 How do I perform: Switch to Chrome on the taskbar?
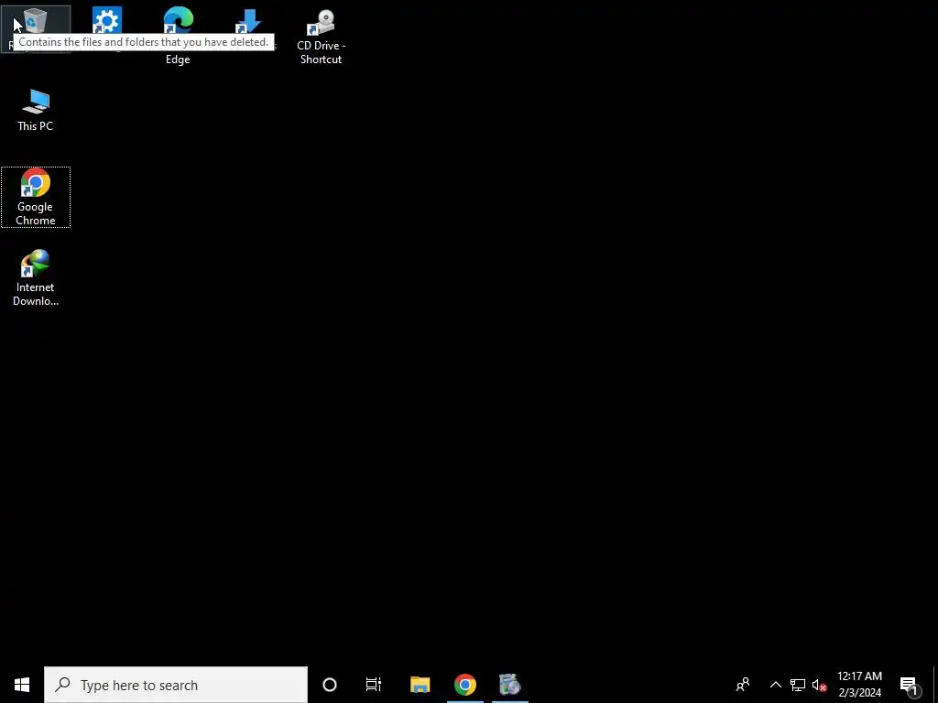pyautogui.click(x=464, y=685)
